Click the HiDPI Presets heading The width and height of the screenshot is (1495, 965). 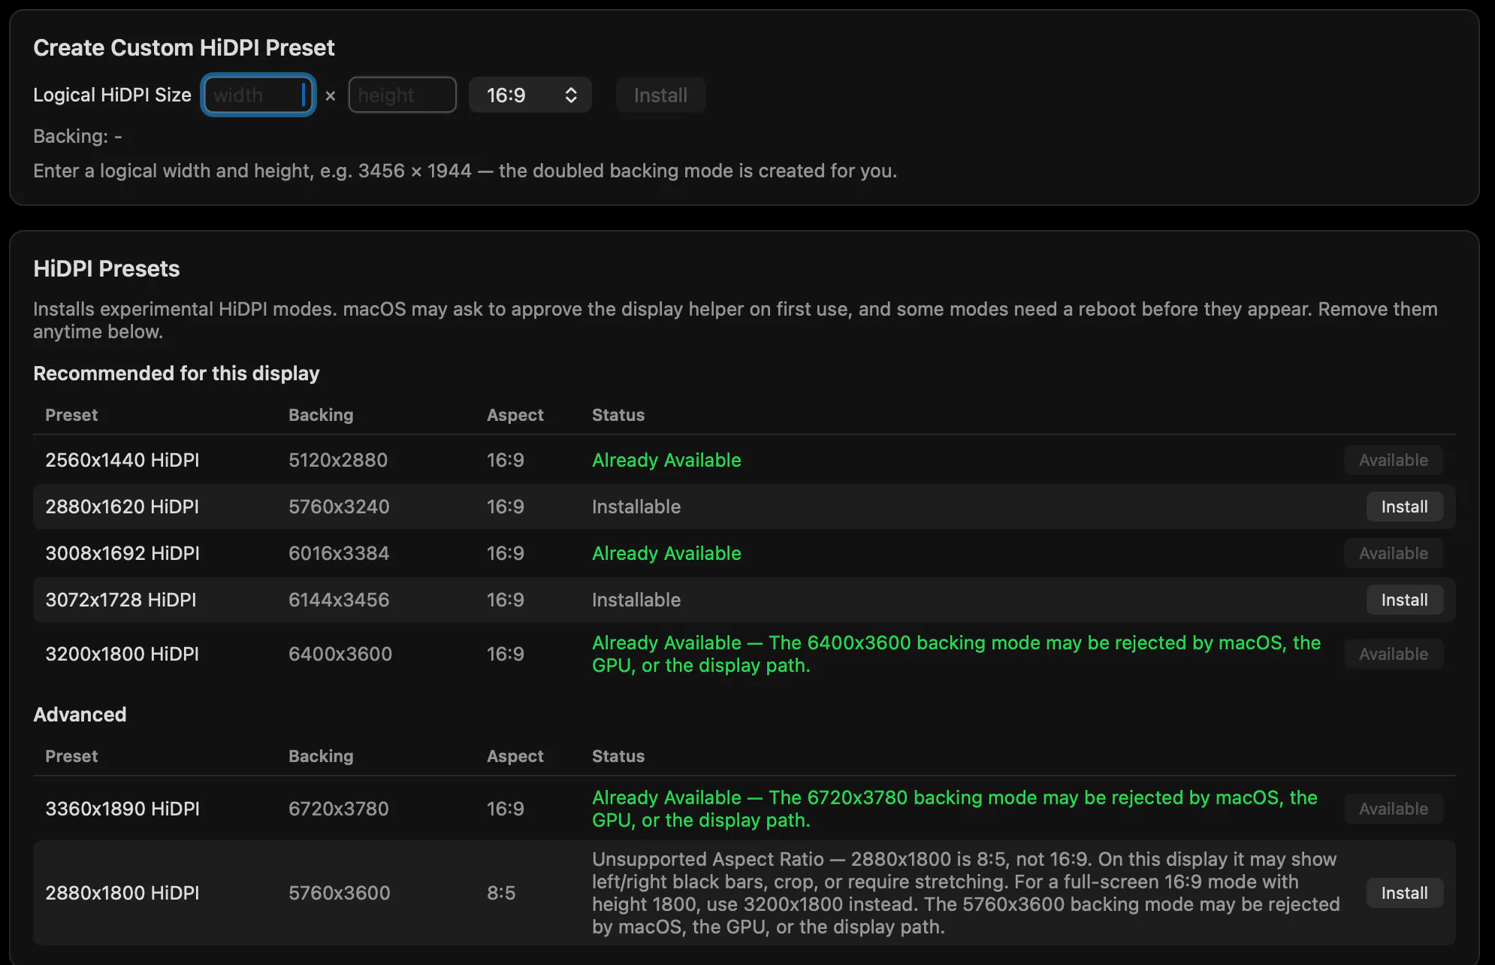click(107, 268)
